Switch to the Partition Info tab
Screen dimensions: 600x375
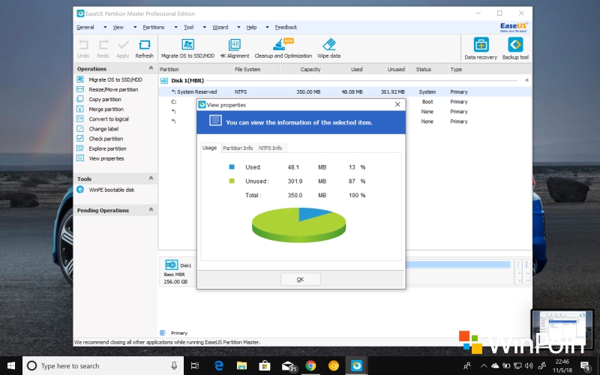[x=238, y=148]
